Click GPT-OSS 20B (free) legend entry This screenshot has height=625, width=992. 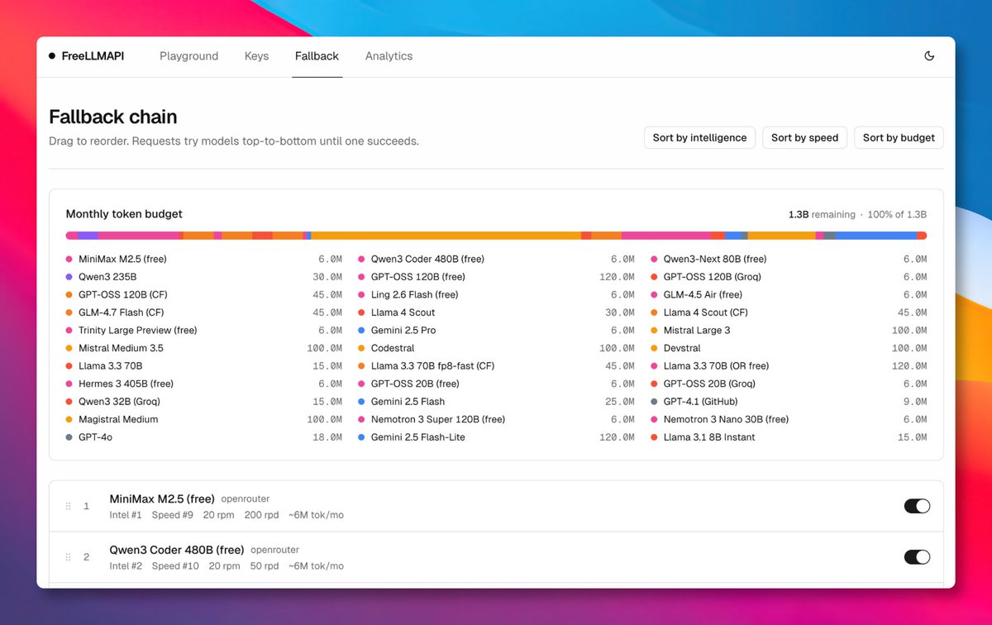[x=416, y=384]
